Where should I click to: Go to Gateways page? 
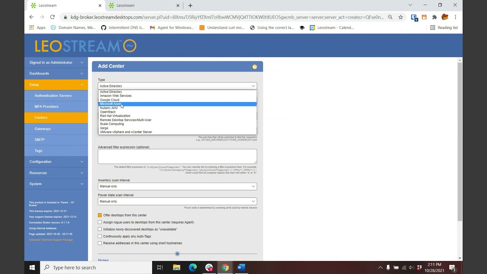(56, 129)
